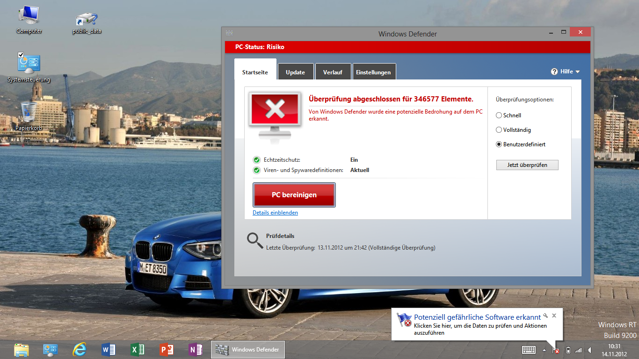Click the 'PC-Status: Risiko' red banner text

pyautogui.click(x=260, y=47)
